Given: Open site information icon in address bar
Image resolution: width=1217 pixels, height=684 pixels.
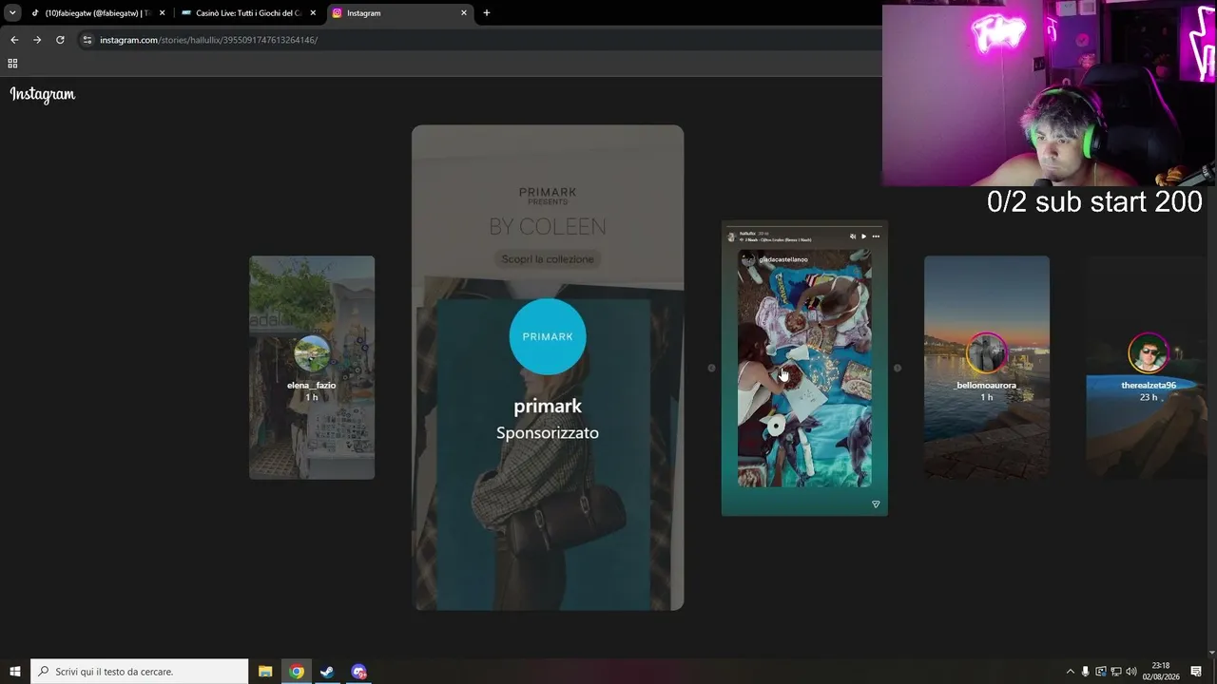Looking at the screenshot, I should click(x=87, y=40).
